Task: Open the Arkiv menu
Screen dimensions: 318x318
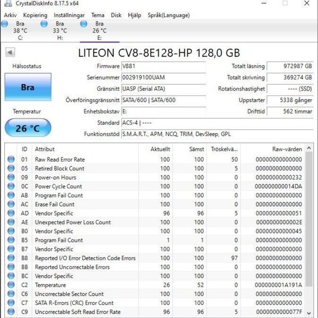Action: tap(10, 15)
